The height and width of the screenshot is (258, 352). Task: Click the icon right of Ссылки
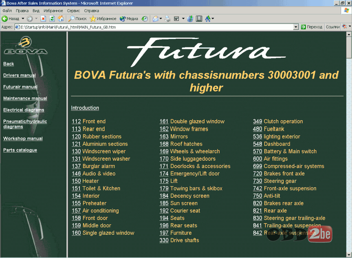[x=344, y=27]
